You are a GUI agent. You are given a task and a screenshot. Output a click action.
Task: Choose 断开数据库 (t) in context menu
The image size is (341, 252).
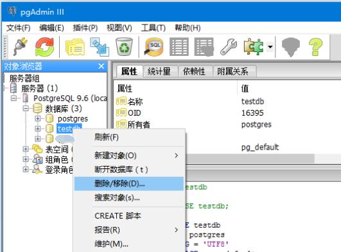129,169
